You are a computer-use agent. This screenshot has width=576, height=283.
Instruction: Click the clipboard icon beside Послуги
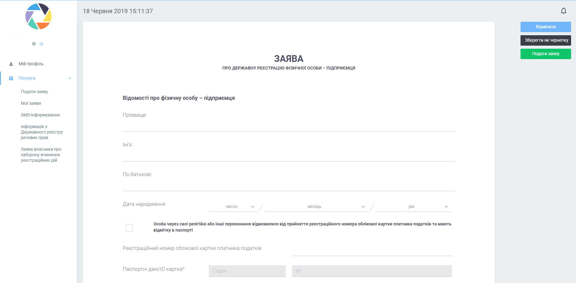click(x=11, y=78)
